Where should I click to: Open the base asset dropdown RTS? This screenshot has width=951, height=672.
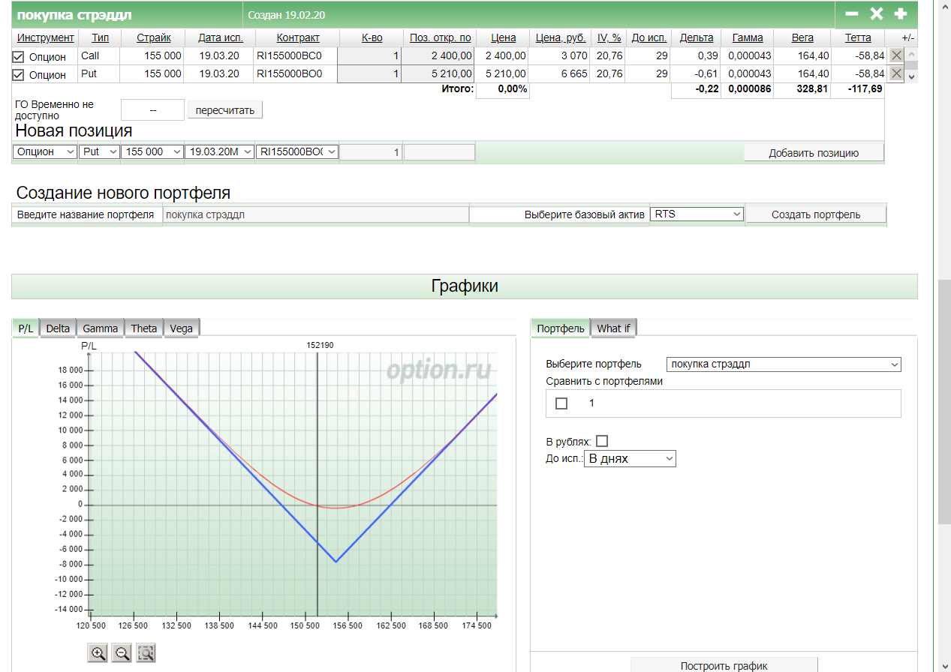coord(697,214)
